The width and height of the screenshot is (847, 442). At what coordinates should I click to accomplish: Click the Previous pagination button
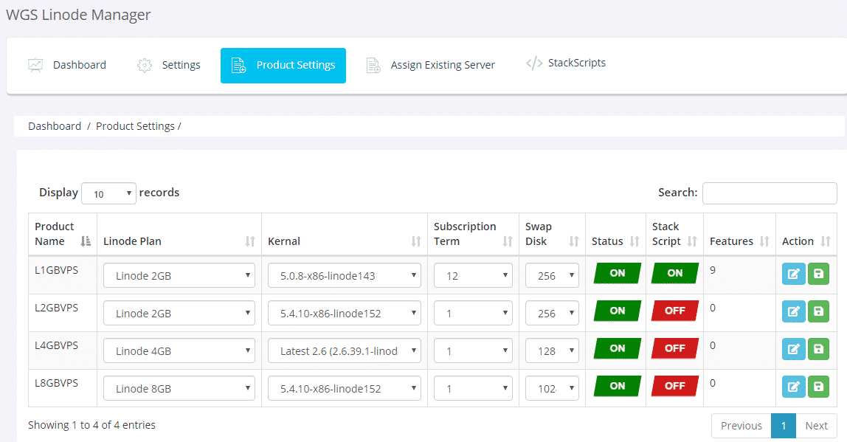coord(741,426)
